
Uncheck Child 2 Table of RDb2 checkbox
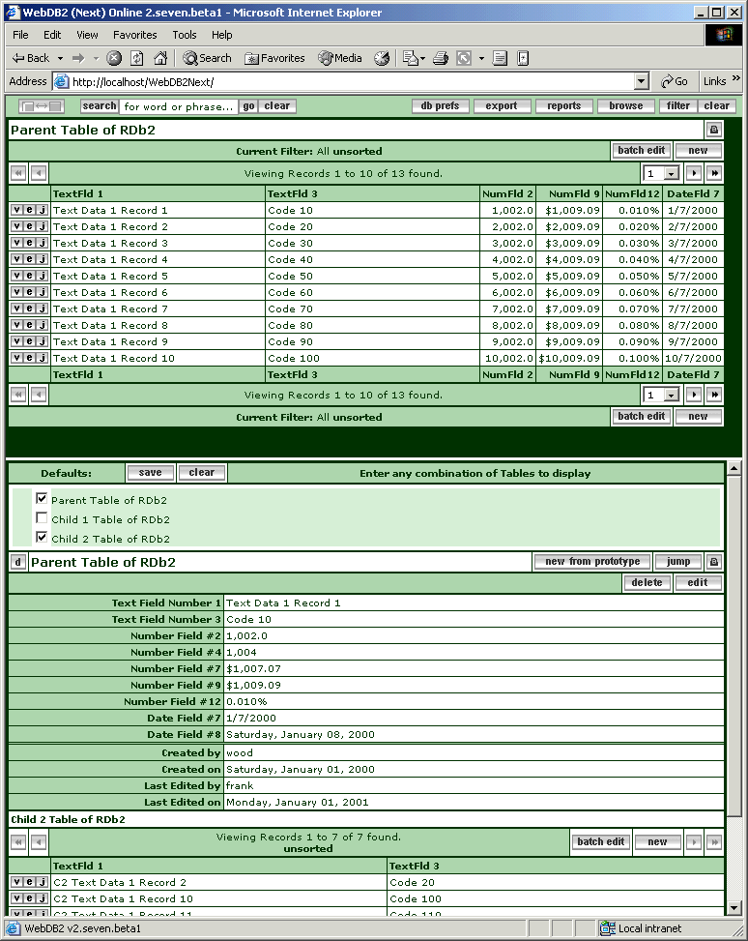[42, 537]
